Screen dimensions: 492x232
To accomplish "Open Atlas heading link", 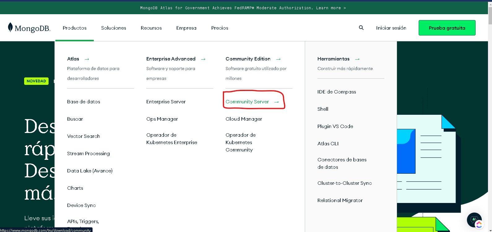I will [x=73, y=59].
